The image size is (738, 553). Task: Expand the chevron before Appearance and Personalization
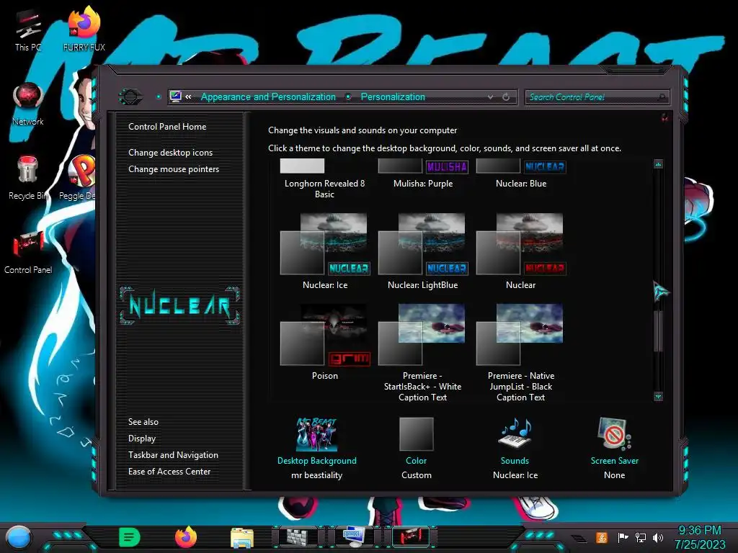(188, 97)
